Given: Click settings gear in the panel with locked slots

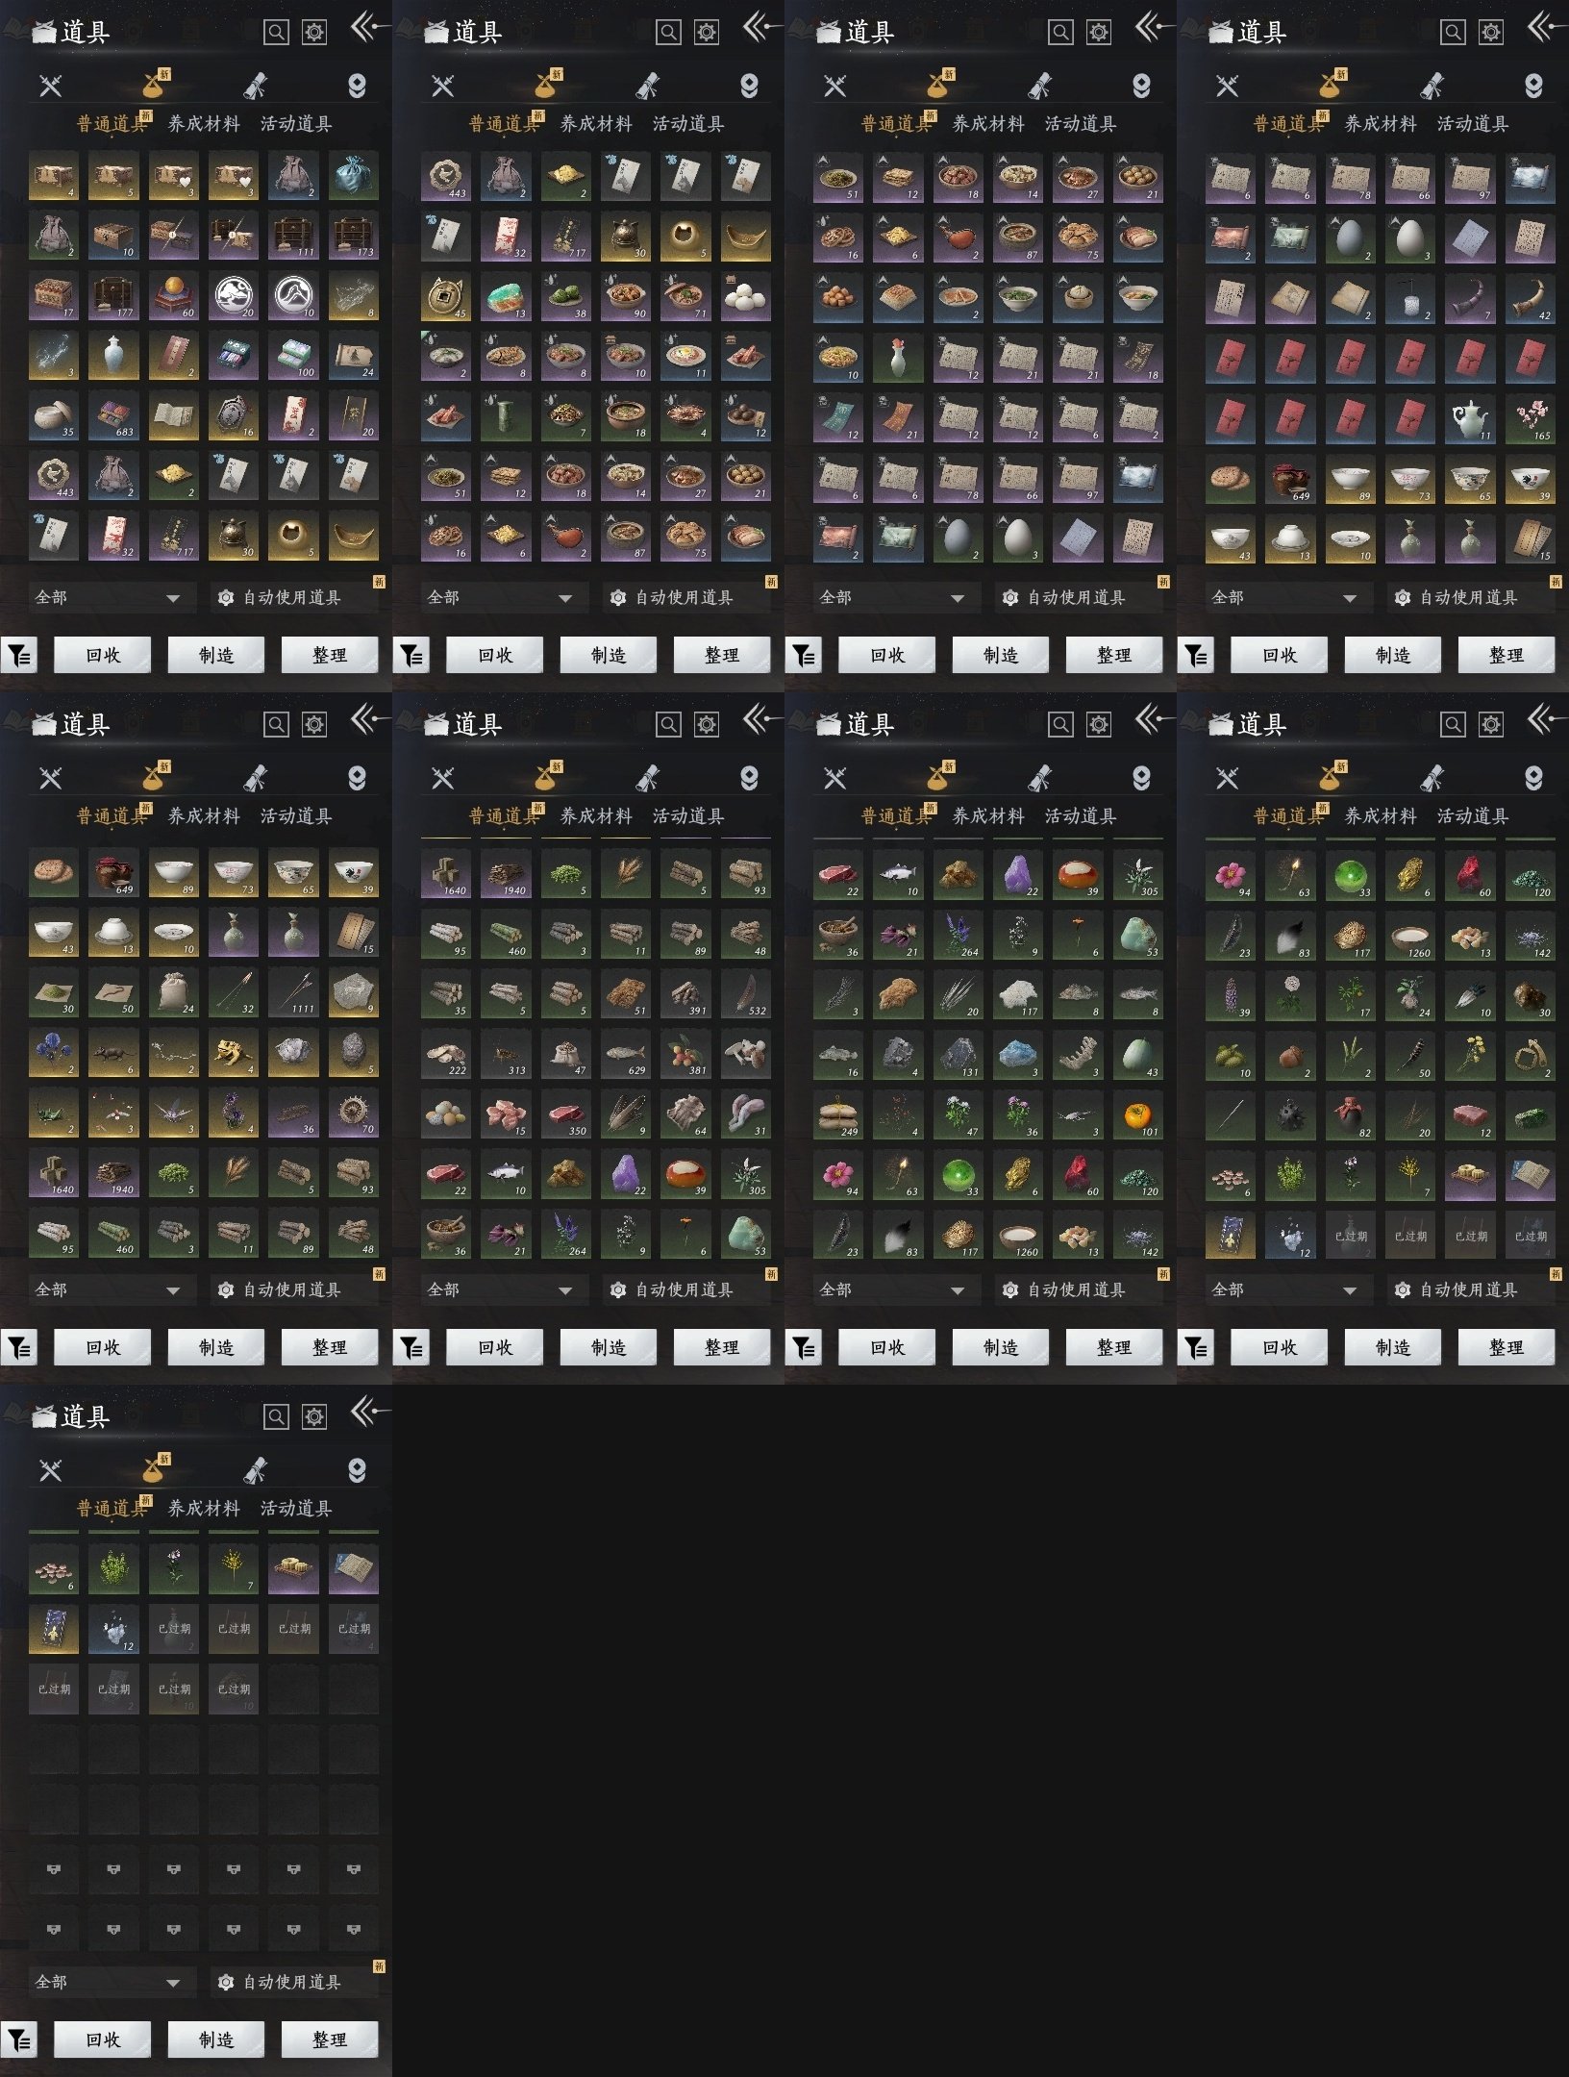Looking at the screenshot, I should tap(314, 1416).
